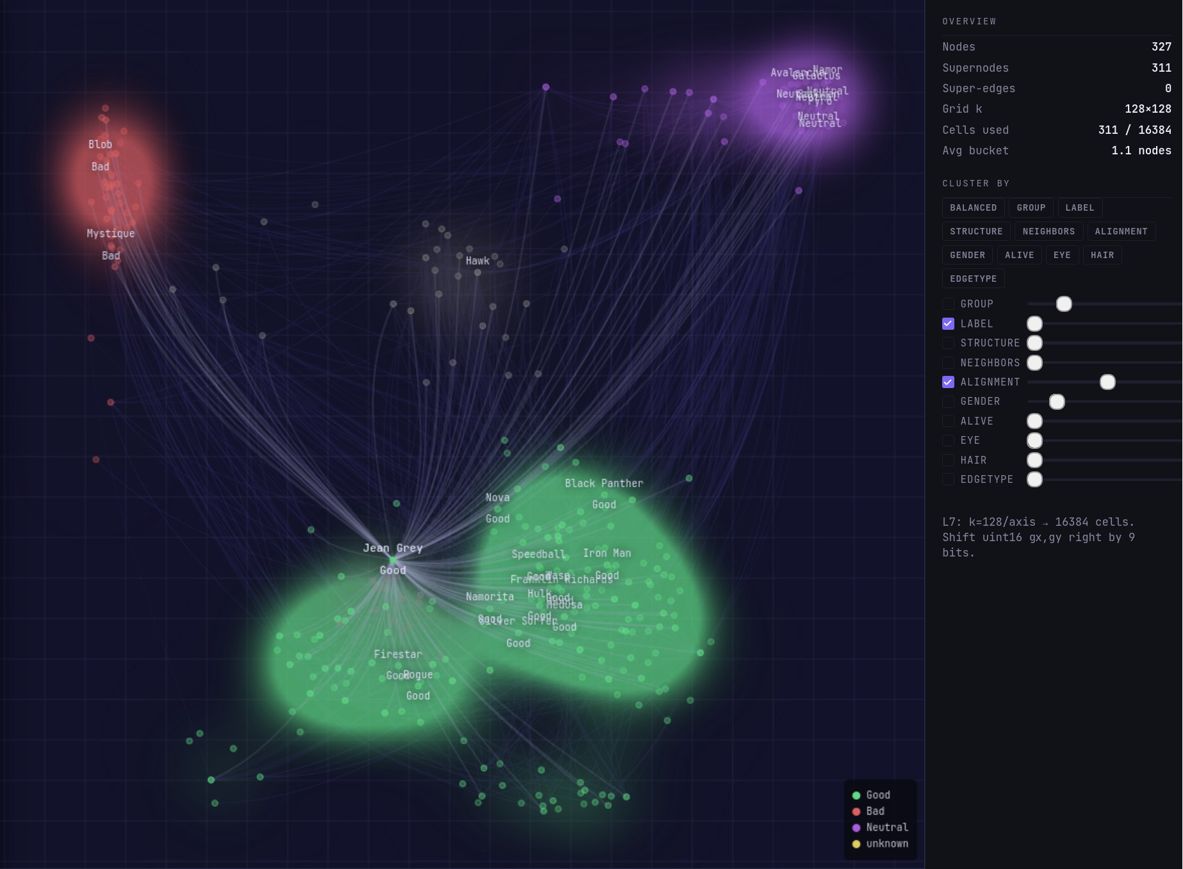The width and height of the screenshot is (1183, 869).
Task: Enable the STRUCTURE checkbox
Action: (948, 343)
